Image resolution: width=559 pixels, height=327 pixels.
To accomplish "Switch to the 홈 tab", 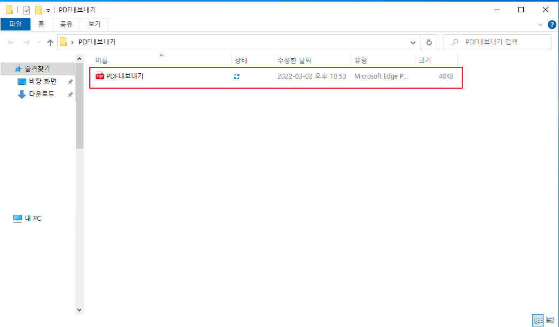I will (41, 24).
